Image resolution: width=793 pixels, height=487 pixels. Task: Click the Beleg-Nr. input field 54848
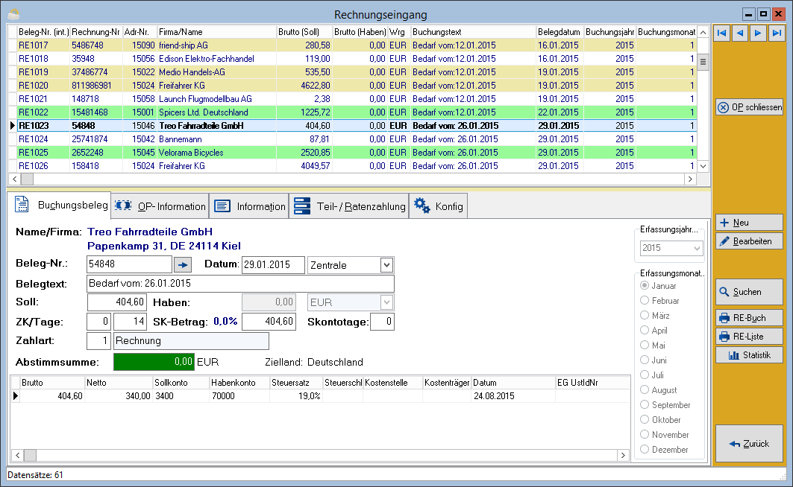130,264
